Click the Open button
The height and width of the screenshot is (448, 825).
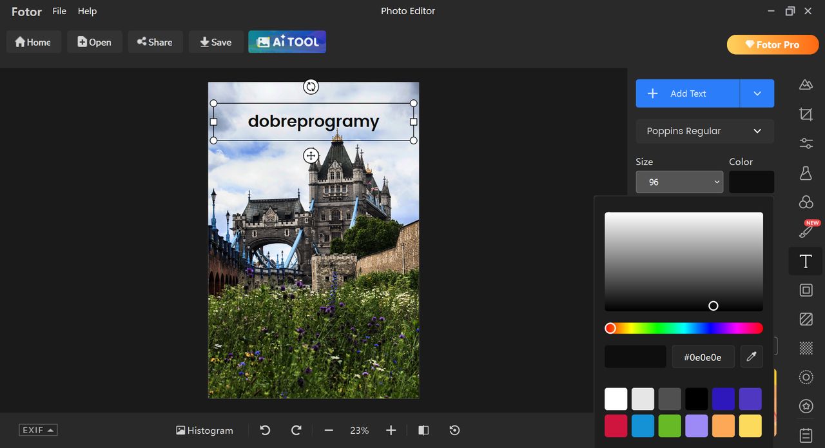point(94,42)
